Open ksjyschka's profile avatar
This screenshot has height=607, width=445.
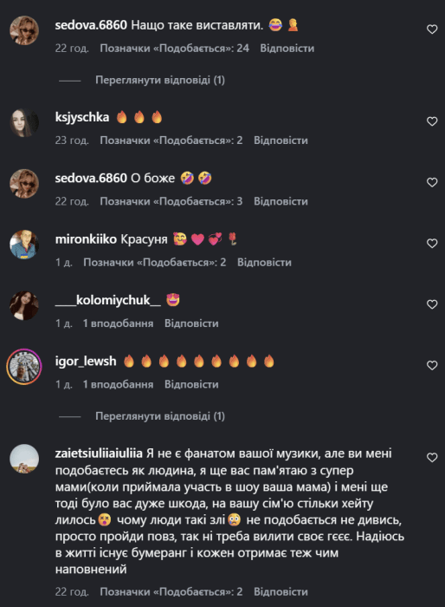(x=24, y=123)
